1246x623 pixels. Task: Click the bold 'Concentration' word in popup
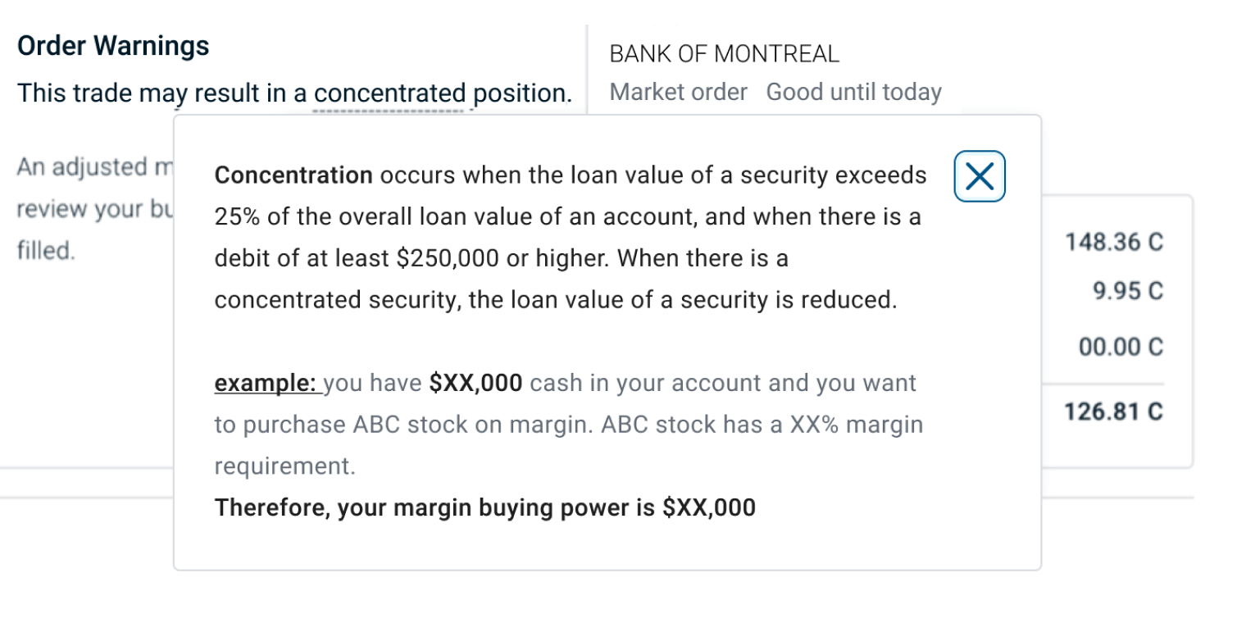(293, 175)
